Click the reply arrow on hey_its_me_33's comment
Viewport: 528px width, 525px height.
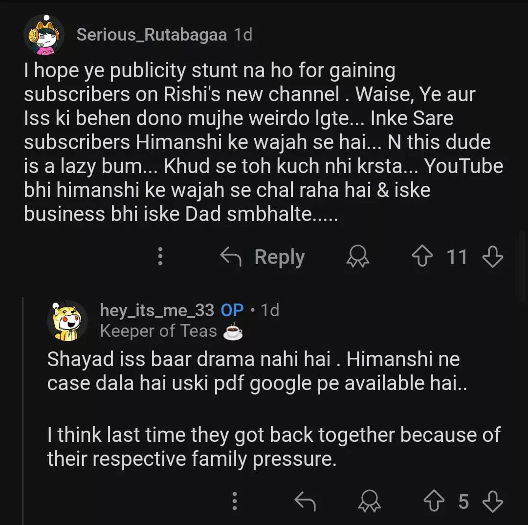[x=306, y=502]
